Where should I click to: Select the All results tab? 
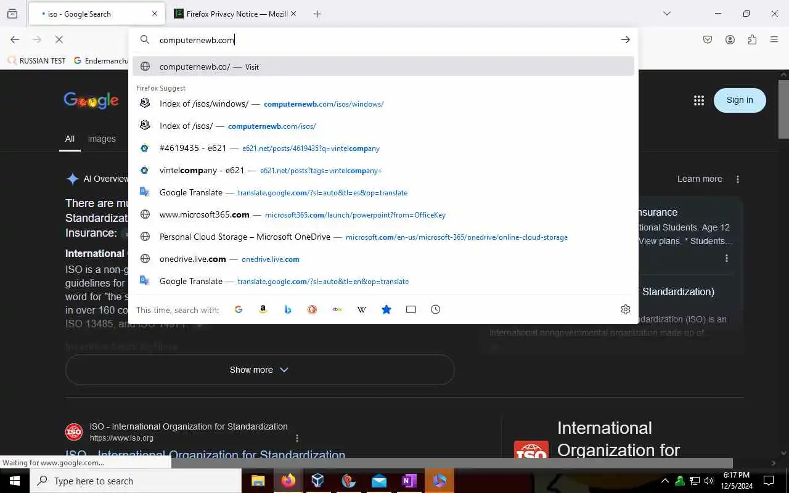pos(70,139)
